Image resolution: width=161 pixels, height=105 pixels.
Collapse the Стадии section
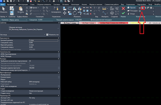(x=58, y=89)
